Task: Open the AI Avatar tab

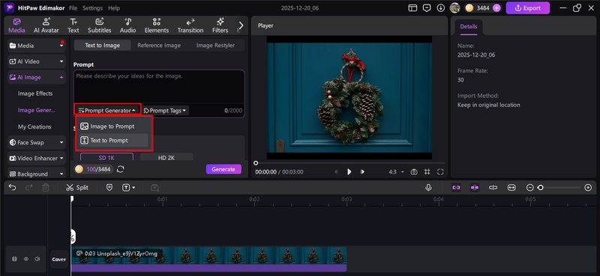Action: 46,25
